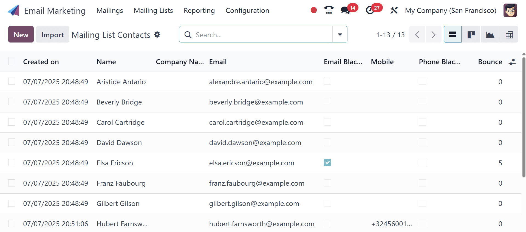Click the New button
This screenshot has height=232, width=526.
coord(21,35)
